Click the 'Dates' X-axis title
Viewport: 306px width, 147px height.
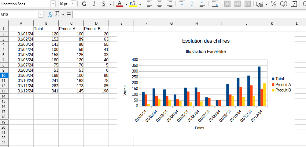[x=199, y=128]
